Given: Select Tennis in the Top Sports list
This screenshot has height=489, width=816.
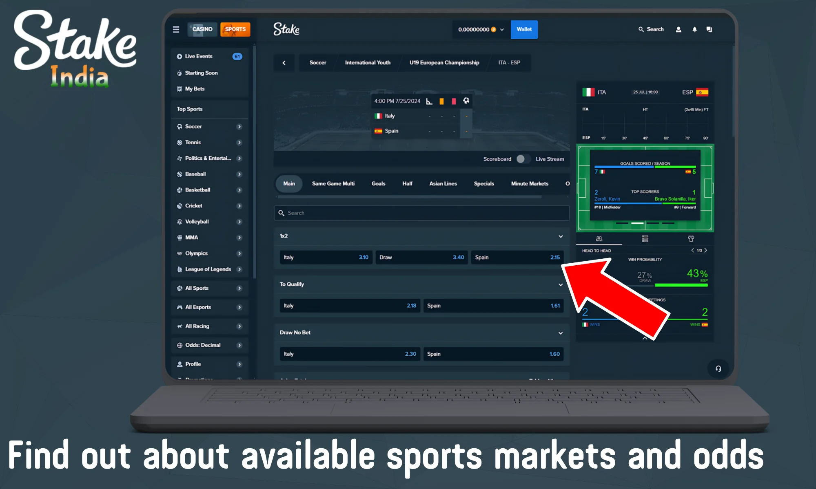Looking at the screenshot, I should [x=192, y=142].
